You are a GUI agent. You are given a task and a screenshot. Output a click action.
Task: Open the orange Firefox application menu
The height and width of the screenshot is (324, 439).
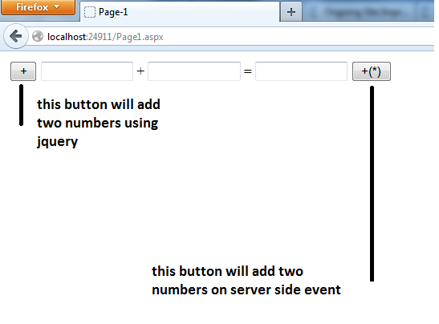(x=38, y=7)
